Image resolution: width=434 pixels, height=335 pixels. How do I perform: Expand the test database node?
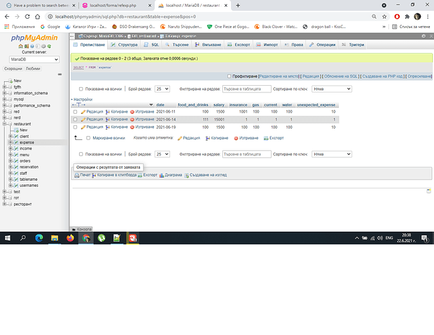5,192
